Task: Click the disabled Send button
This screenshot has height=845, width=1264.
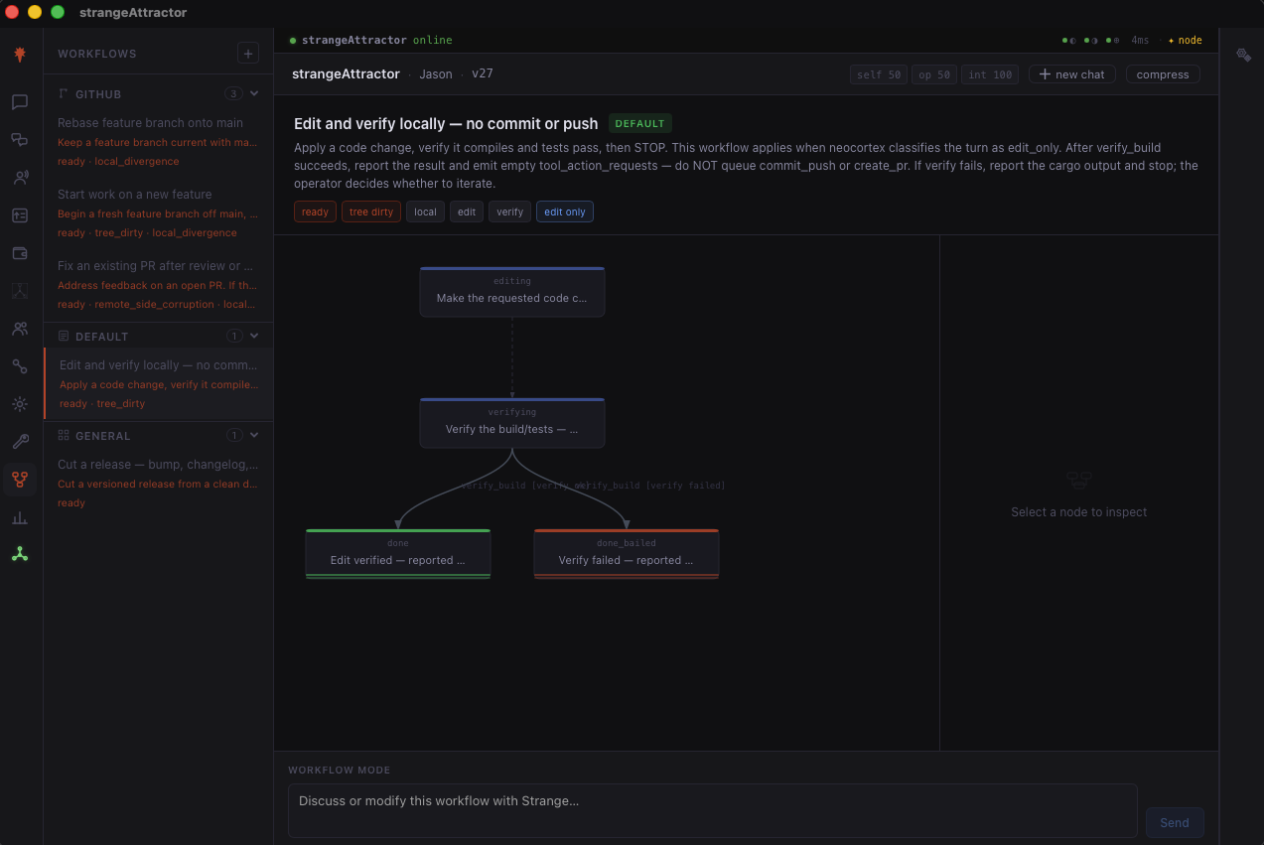Action: pyautogui.click(x=1175, y=822)
